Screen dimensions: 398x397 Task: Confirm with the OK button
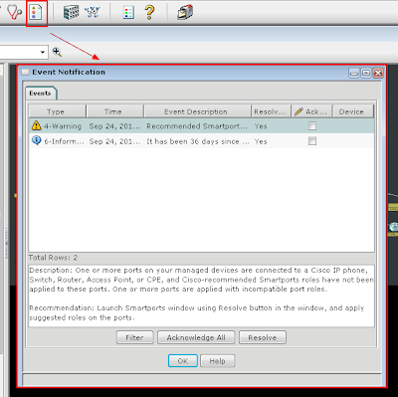(183, 361)
